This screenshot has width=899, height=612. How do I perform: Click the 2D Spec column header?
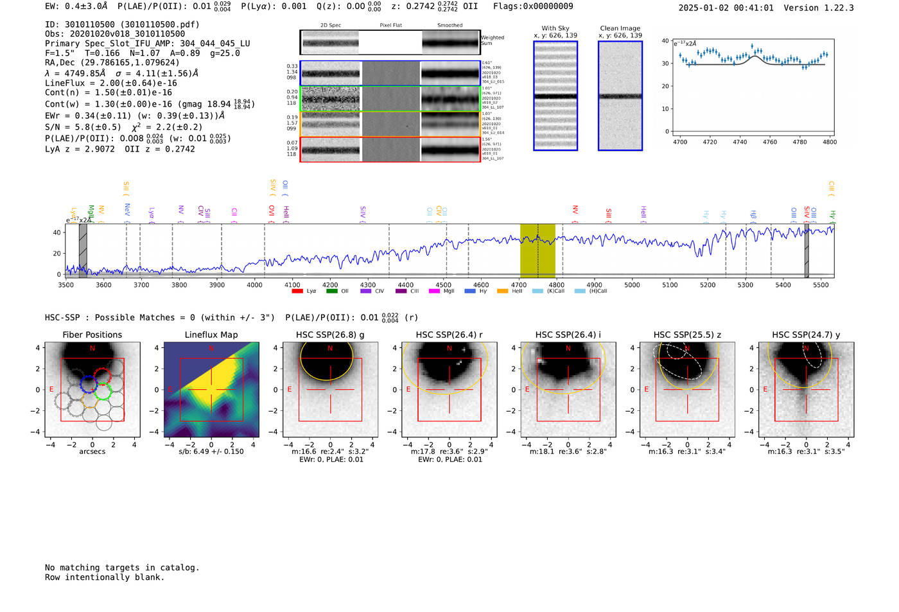coord(331,26)
